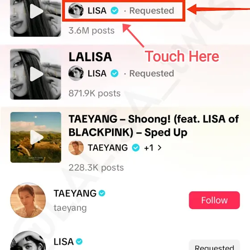Tap verified badge beside LISA user name
250x250 pixels.
[x=79, y=242]
